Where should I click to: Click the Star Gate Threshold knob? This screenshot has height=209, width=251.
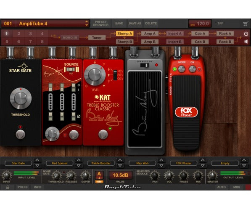click(x=21, y=98)
